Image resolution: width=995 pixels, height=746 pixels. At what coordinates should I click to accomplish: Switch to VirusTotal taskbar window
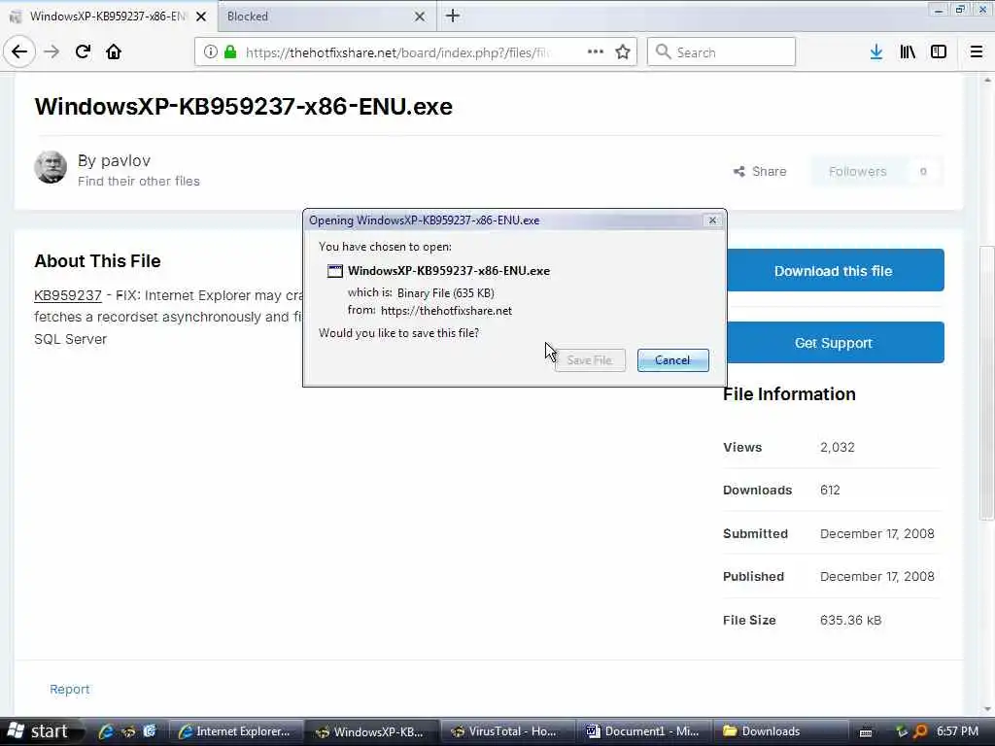tap(507, 731)
